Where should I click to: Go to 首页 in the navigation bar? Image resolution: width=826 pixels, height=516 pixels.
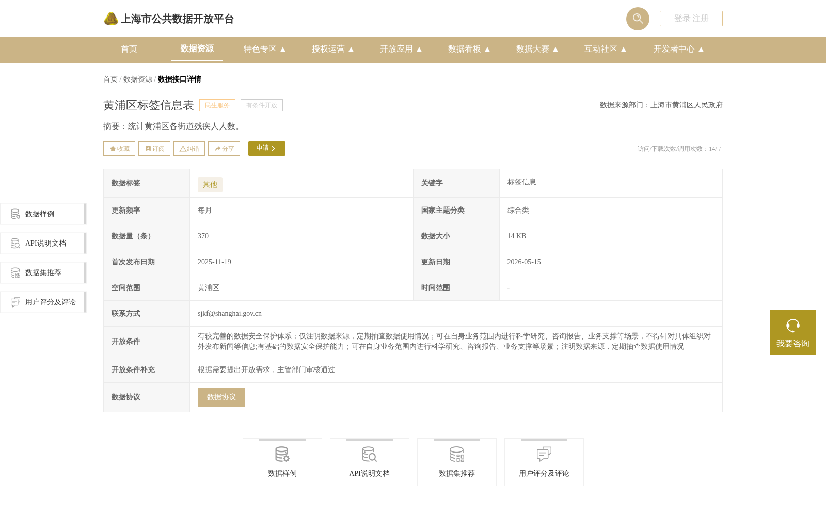click(x=129, y=49)
